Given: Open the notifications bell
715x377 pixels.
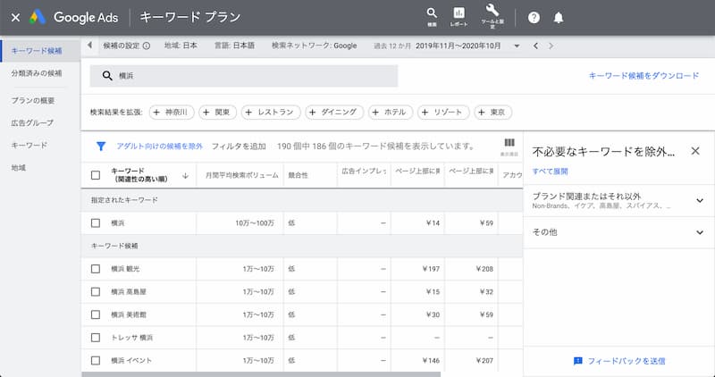Looking at the screenshot, I should pos(558,18).
